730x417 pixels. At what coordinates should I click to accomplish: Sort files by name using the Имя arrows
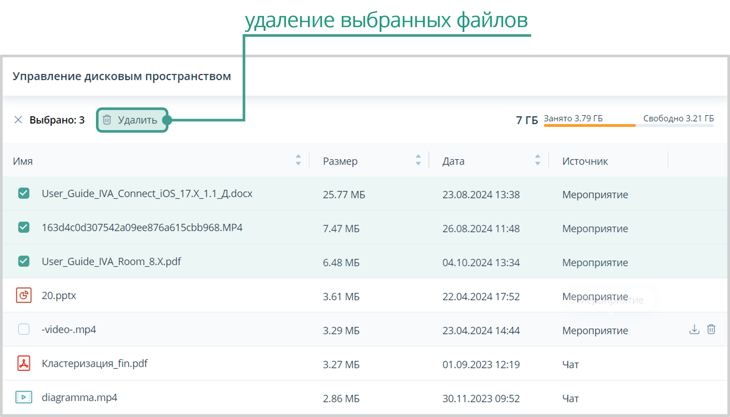(x=298, y=160)
